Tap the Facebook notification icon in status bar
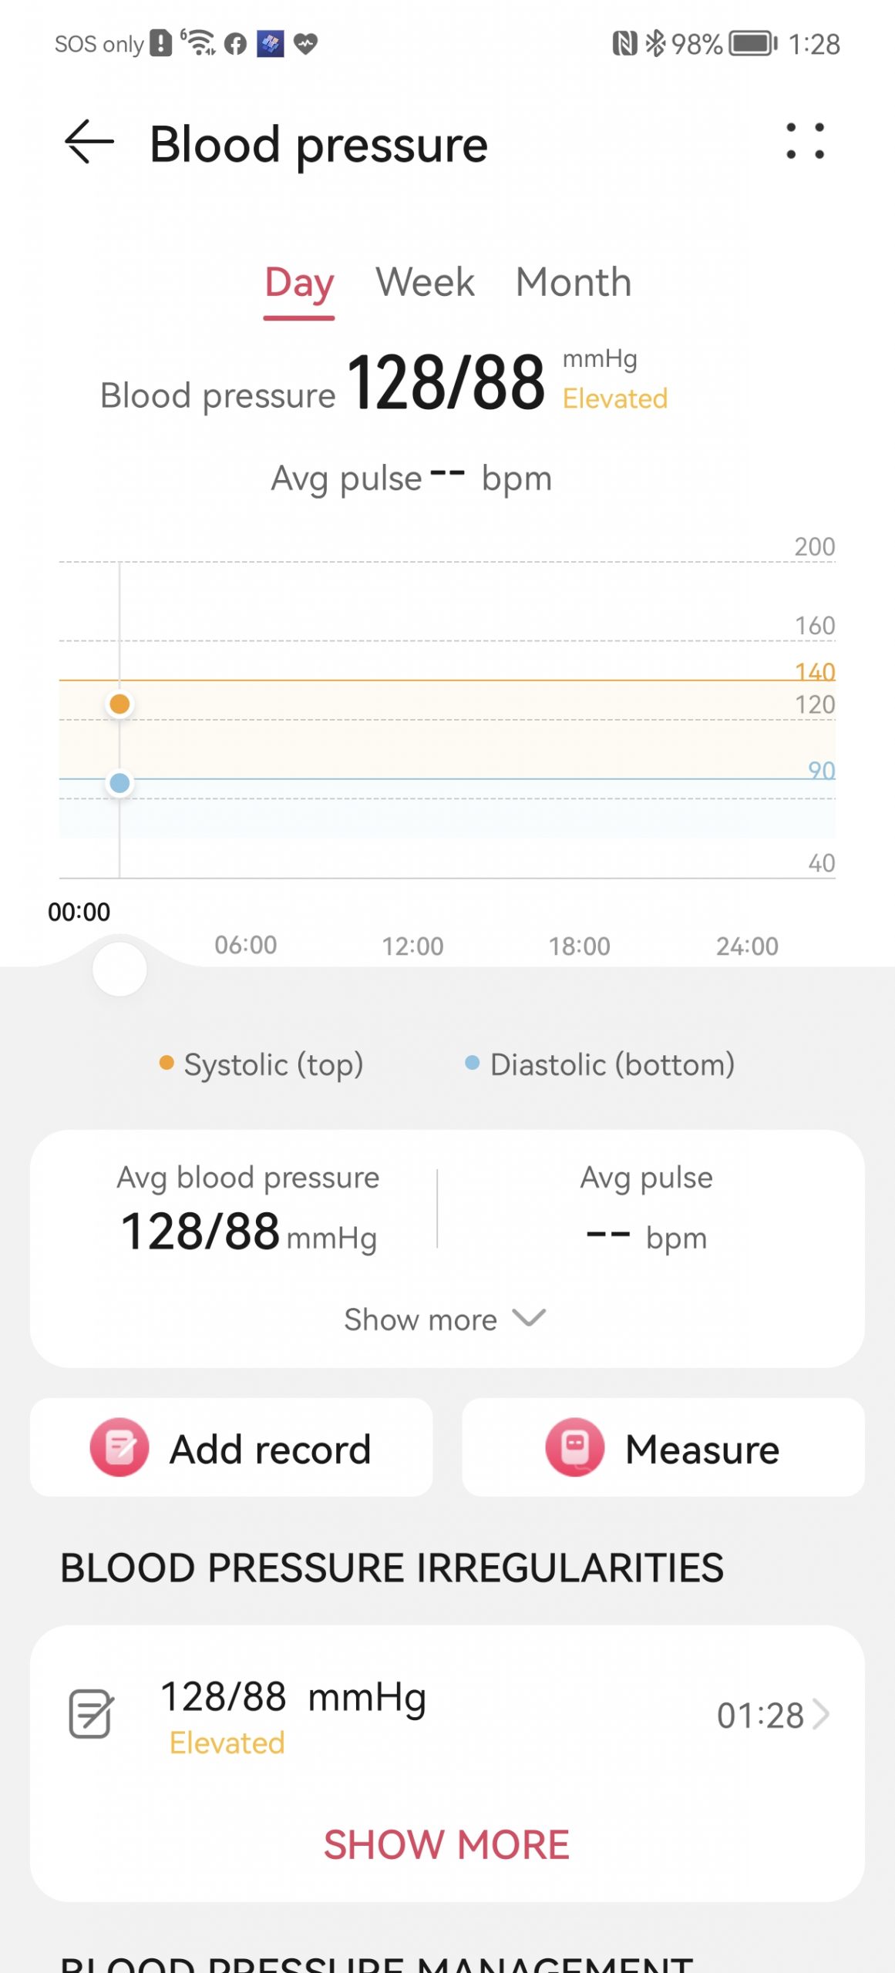The height and width of the screenshot is (1973, 895). 235,44
